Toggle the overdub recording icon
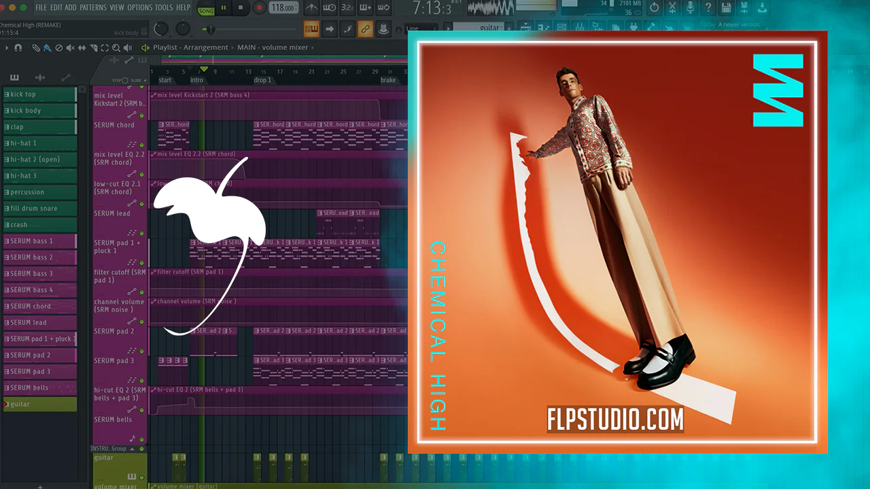The image size is (870, 489). click(x=364, y=8)
